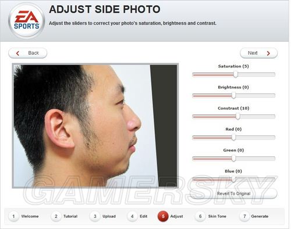
Task: Click the Contrast slider handle
Action: click(238, 116)
